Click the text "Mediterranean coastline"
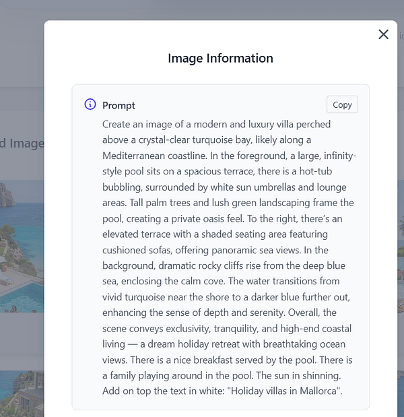Screen dimensions: 404x417 point(154,156)
